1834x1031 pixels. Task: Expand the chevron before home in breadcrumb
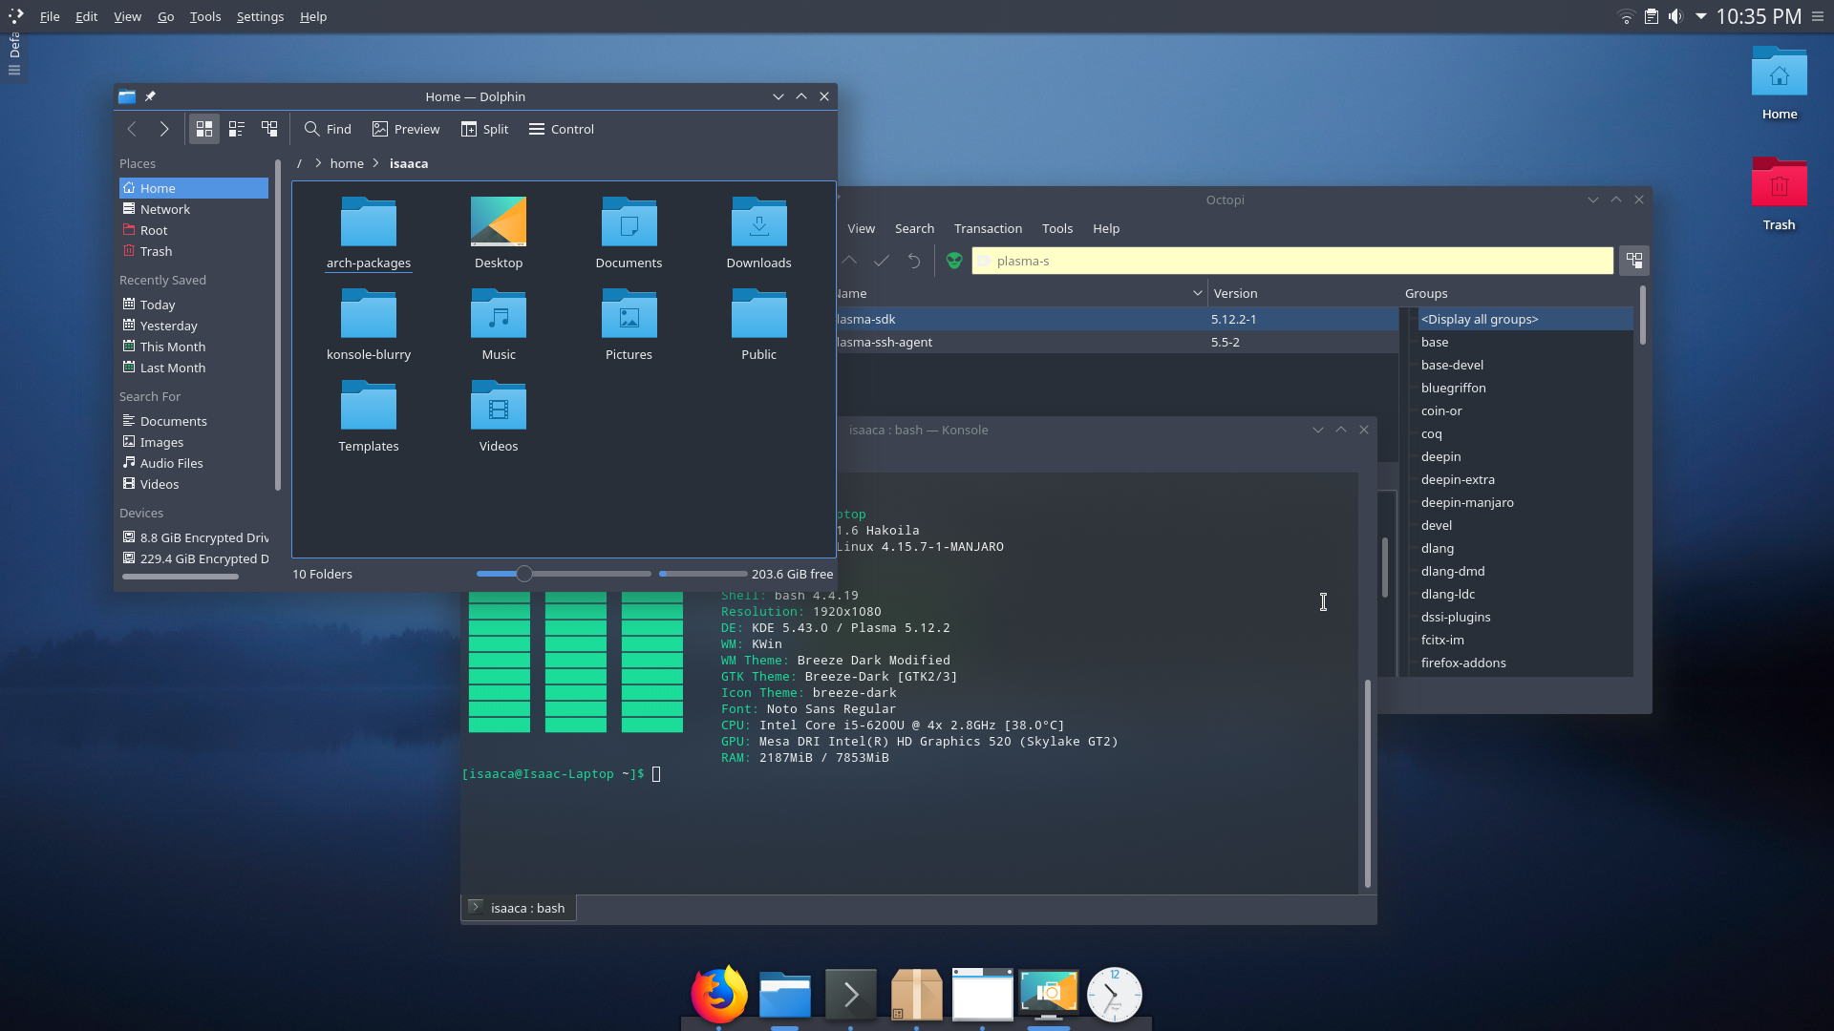[318, 163]
